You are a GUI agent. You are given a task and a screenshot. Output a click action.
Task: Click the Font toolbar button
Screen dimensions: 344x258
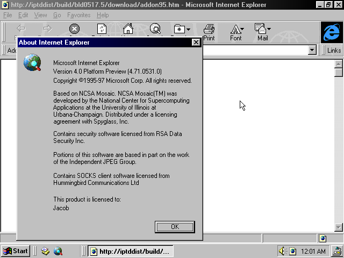tap(235, 32)
